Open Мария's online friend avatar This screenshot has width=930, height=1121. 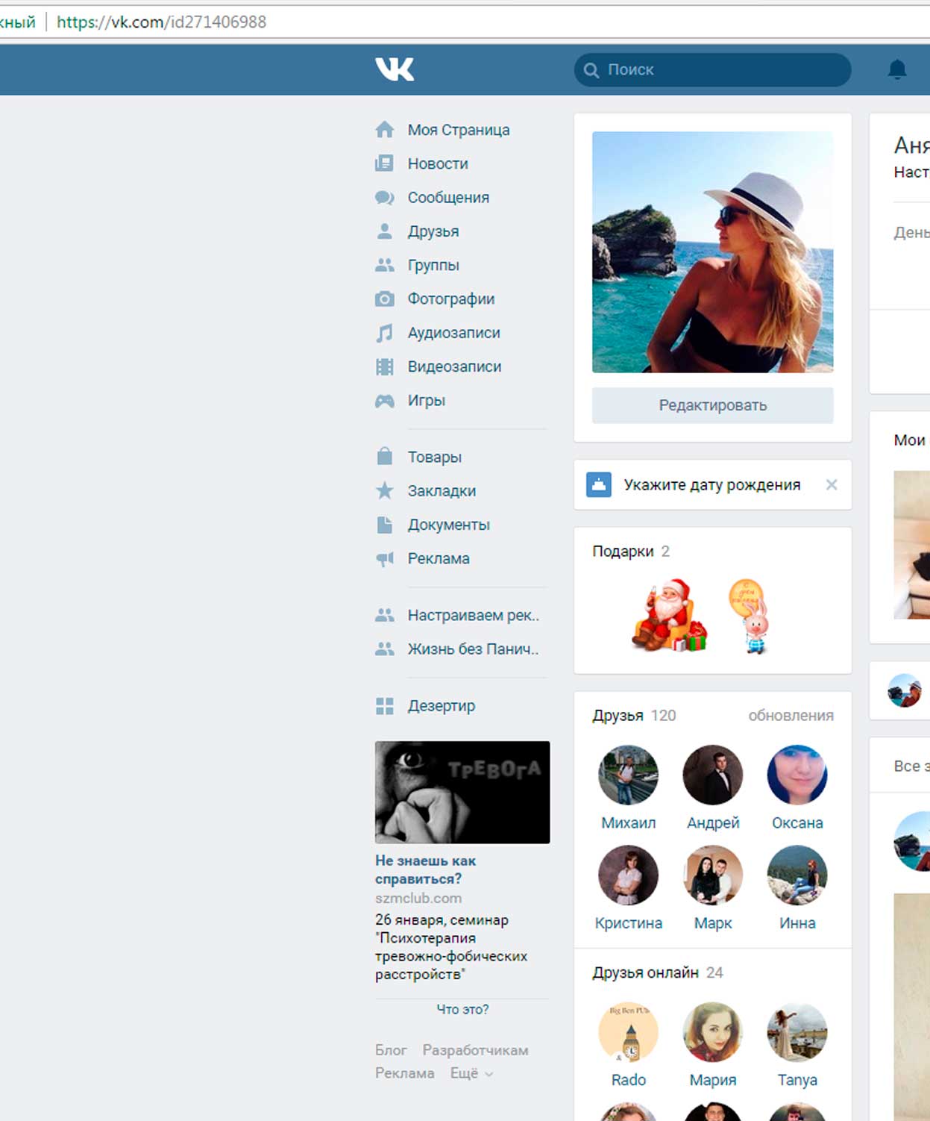[x=712, y=1031]
